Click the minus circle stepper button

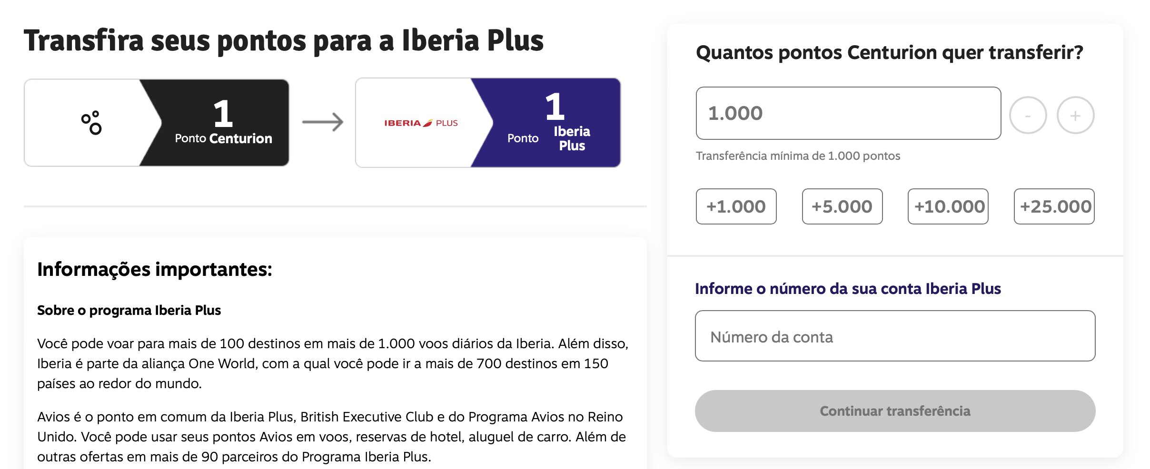click(x=1028, y=115)
